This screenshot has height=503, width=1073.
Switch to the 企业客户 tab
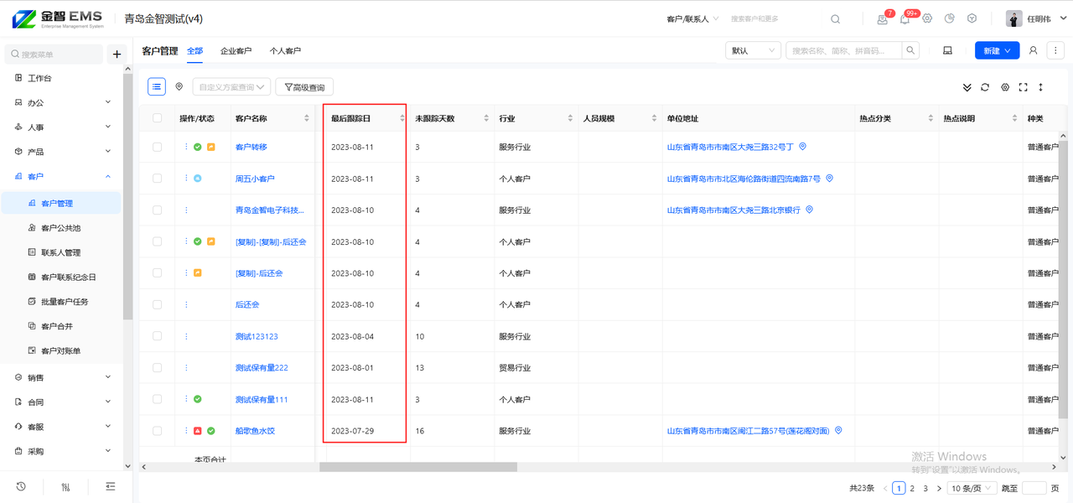click(236, 51)
